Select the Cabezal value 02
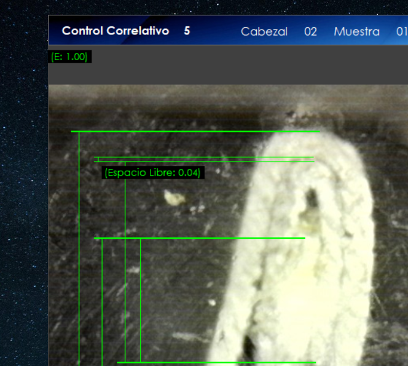 coord(310,31)
